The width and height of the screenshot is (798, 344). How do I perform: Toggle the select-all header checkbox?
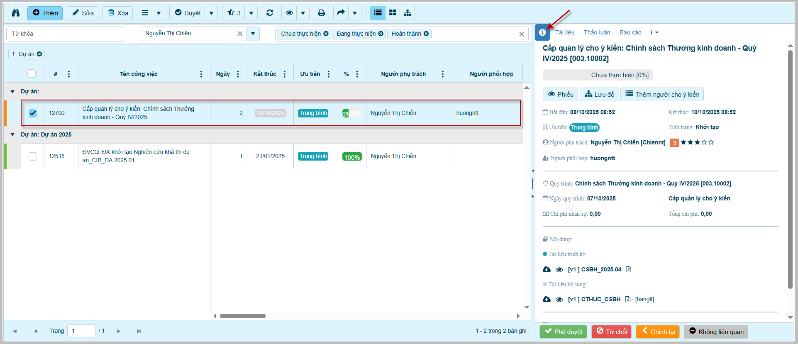(32, 74)
